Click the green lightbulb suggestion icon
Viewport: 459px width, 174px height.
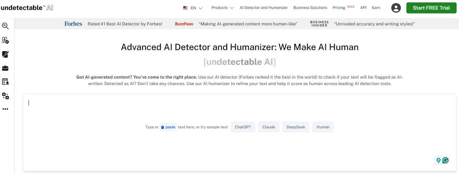[x=438, y=160]
